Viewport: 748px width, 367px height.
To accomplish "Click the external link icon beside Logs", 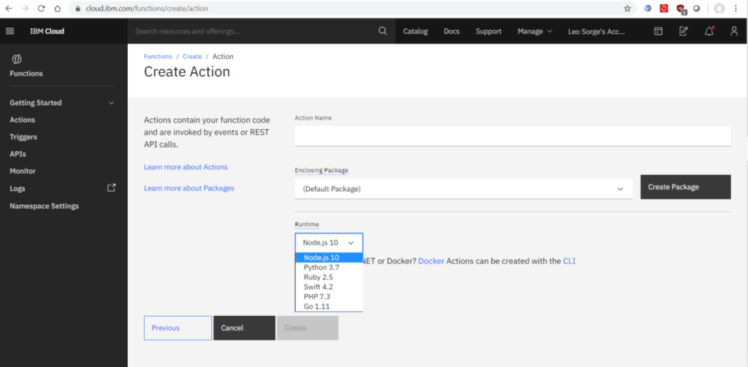I will click(112, 188).
